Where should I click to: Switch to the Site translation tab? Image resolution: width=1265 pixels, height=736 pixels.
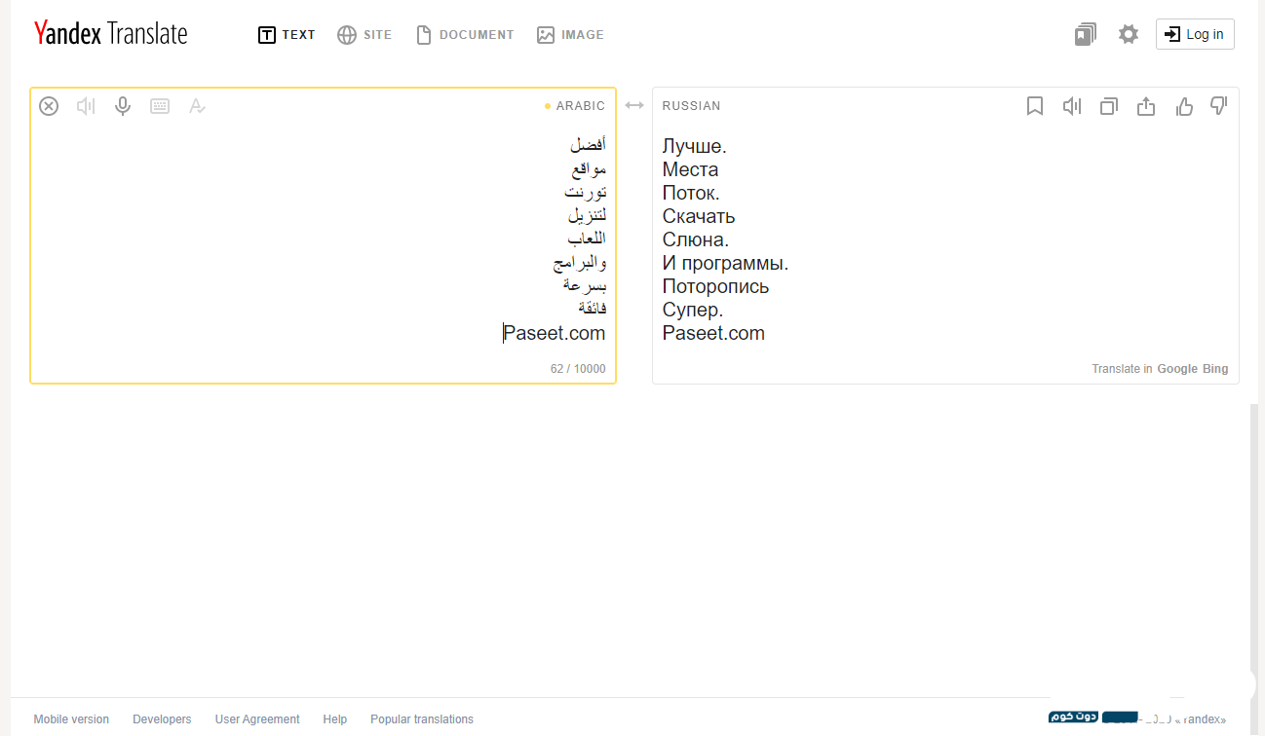click(x=364, y=35)
